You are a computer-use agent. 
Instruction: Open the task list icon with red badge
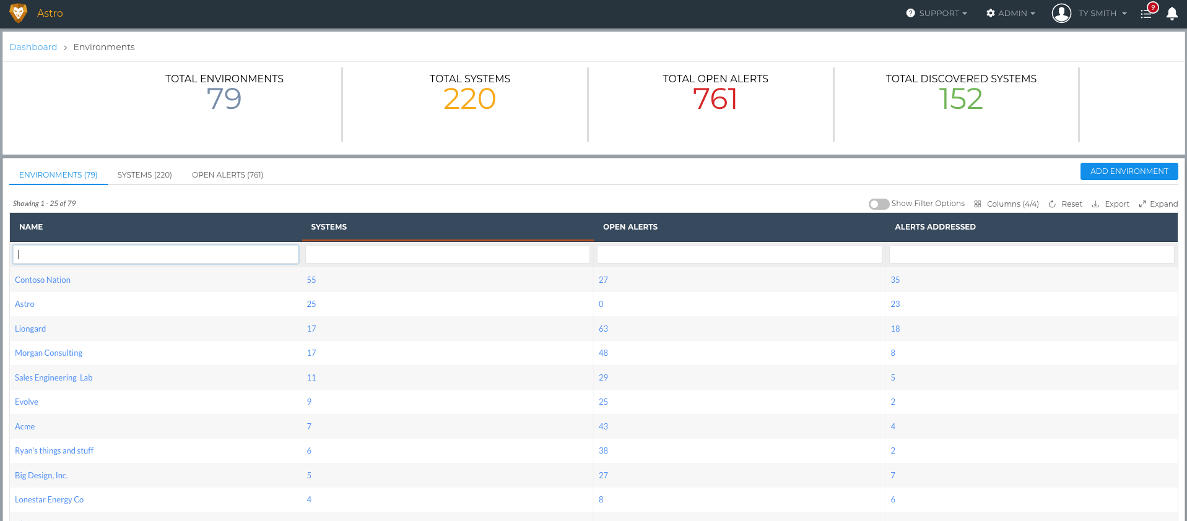pos(1147,14)
